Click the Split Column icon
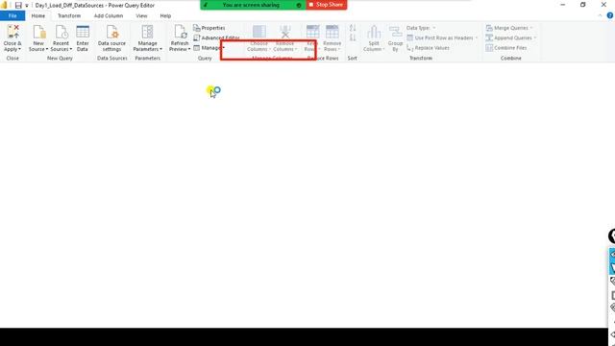615x346 pixels. tap(374, 32)
